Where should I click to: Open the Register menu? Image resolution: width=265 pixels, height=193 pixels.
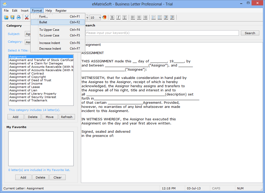click(61, 11)
